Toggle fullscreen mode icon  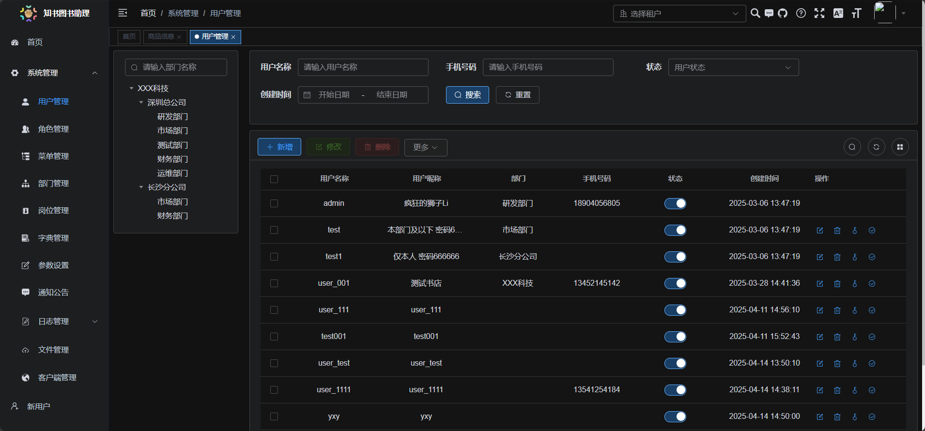(819, 14)
